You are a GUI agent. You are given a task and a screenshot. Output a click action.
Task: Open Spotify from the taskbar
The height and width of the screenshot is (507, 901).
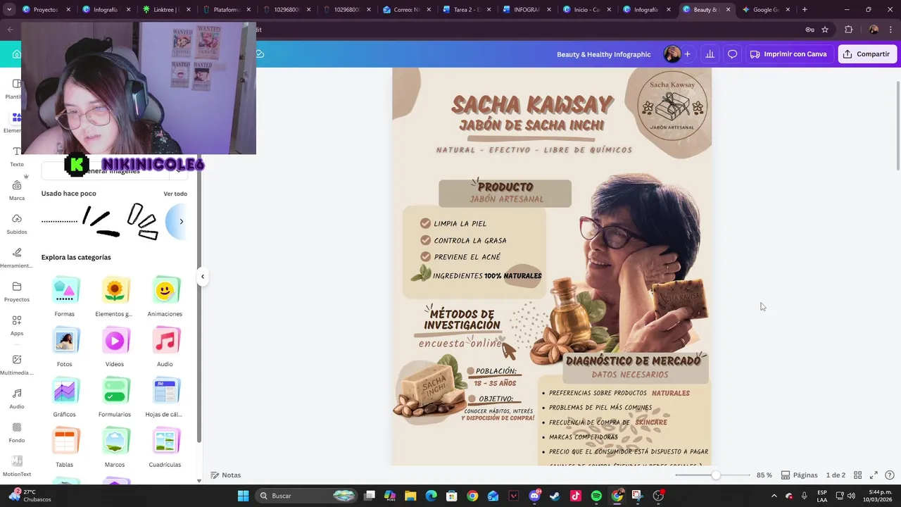click(x=596, y=496)
